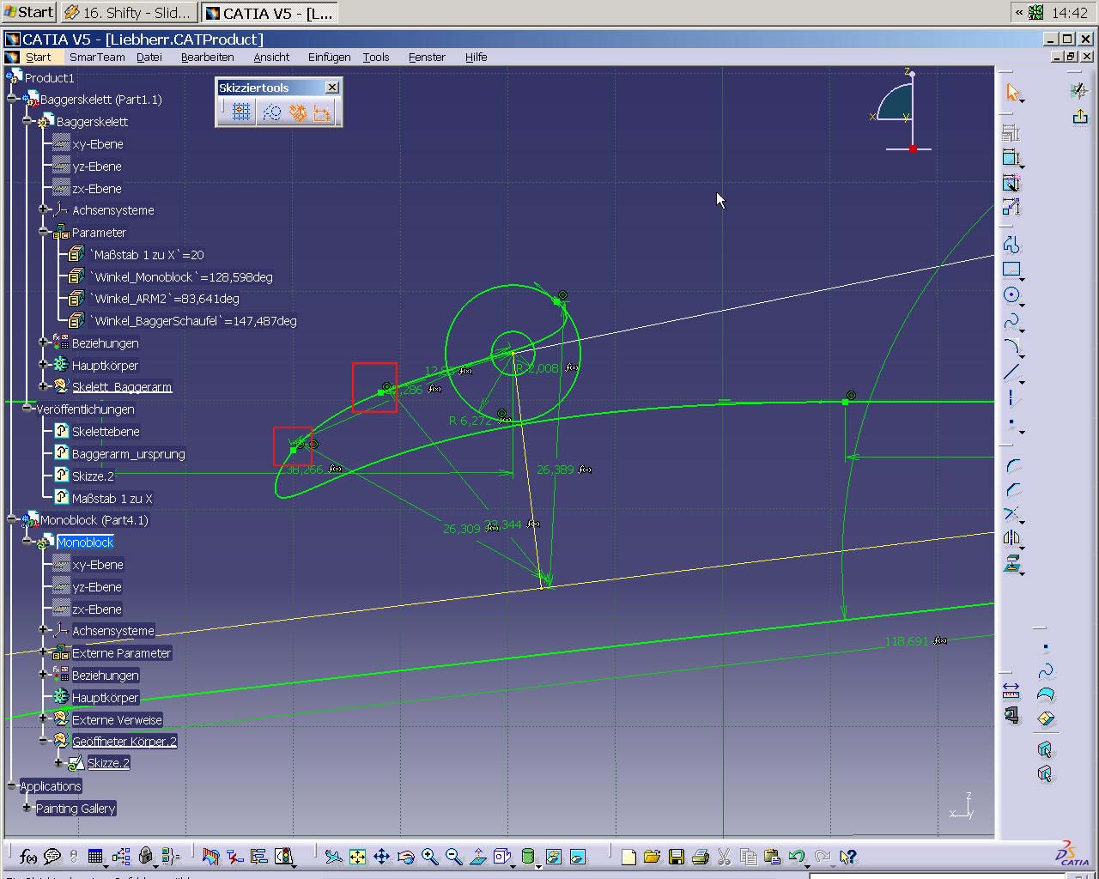The image size is (1099, 879).
Task: Toggle dimensional constraints icon in Skizziertools
Action: click(321, 112)
